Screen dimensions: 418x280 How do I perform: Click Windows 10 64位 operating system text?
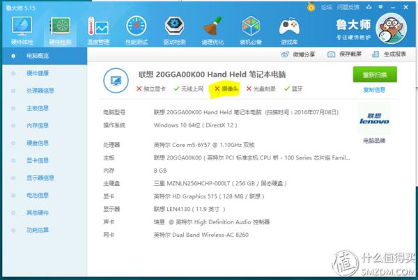(x=195, y=125)
